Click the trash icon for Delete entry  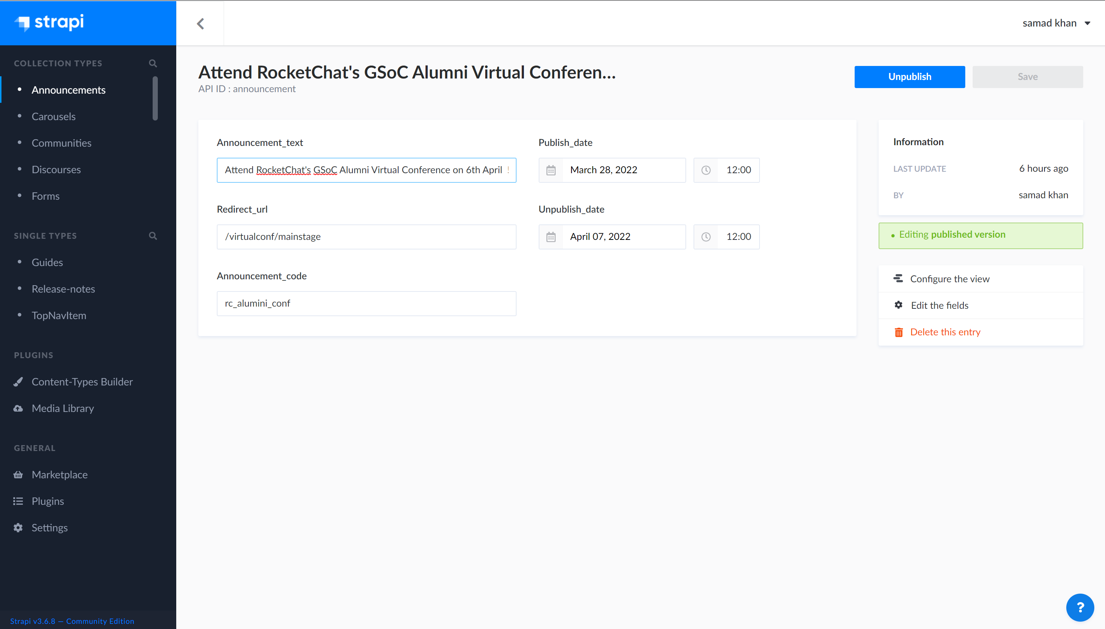[899, 332]
